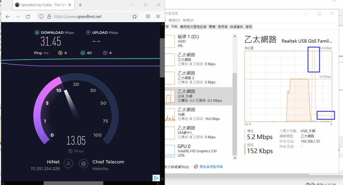Close the Speedtest by Ookla tab

[70, 5]
